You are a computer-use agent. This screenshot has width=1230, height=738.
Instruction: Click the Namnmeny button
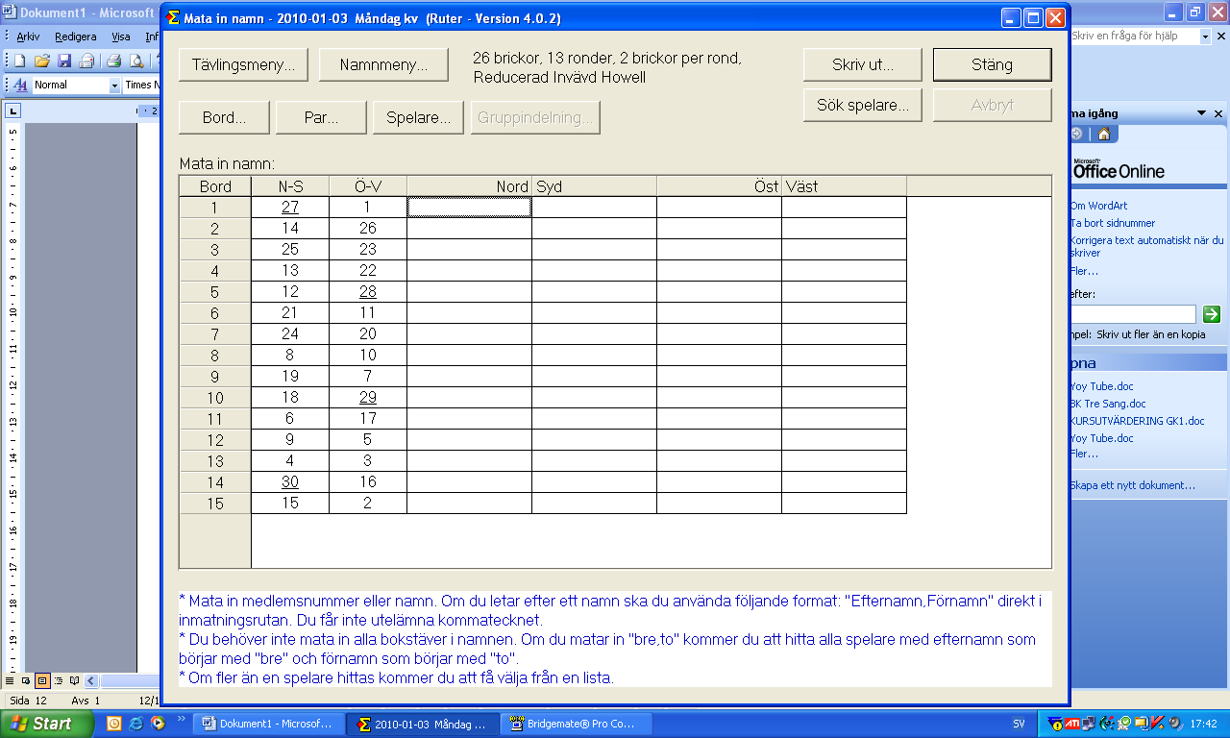click(x=382, y=64)
